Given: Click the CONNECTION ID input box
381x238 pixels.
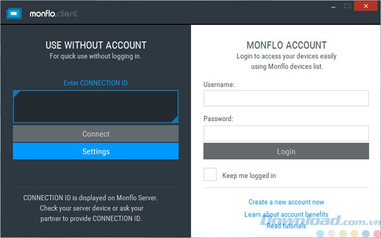Looking at the screenshot, I should point(95,107).
